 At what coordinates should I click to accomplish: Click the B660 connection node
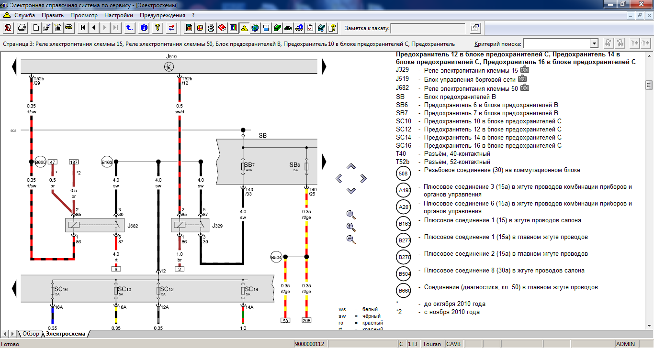(x=40, y=163)
